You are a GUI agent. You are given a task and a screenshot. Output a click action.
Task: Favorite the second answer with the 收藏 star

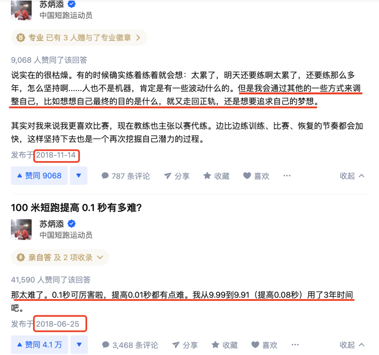tap(225, 345)
